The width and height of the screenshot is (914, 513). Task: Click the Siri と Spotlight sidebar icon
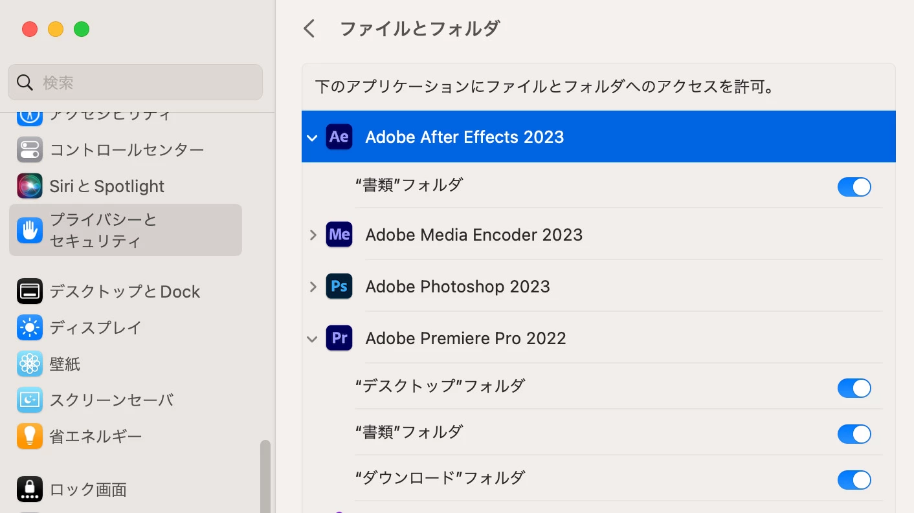pyautogui.click(x=30, y=186)
